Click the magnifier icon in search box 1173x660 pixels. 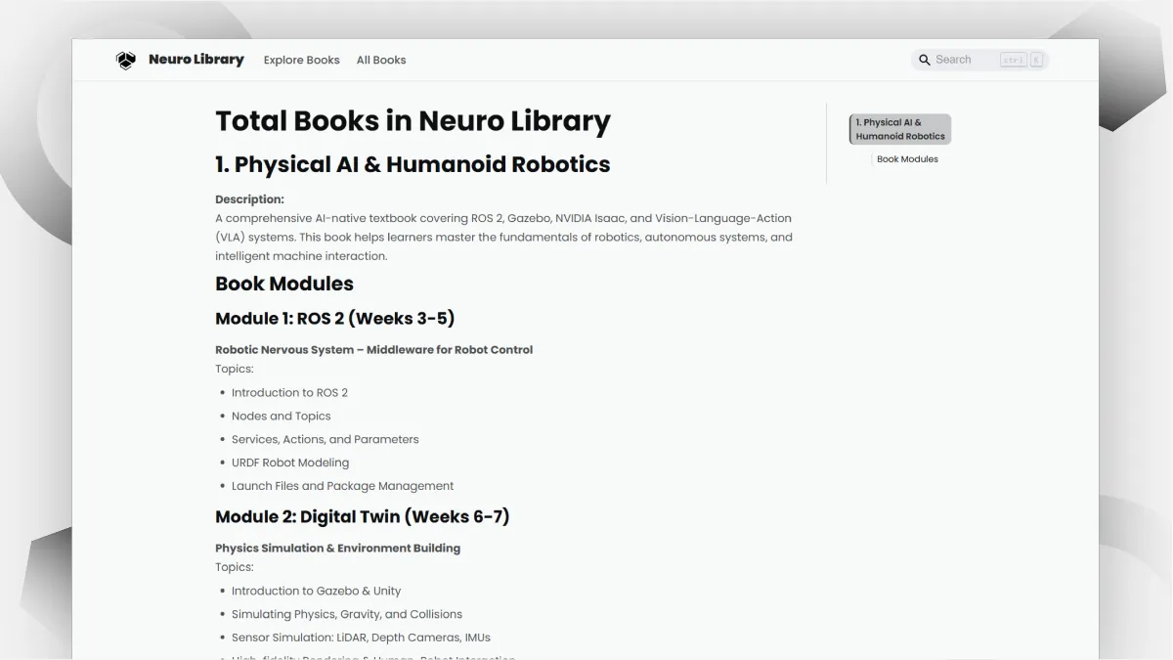(925, 60)
